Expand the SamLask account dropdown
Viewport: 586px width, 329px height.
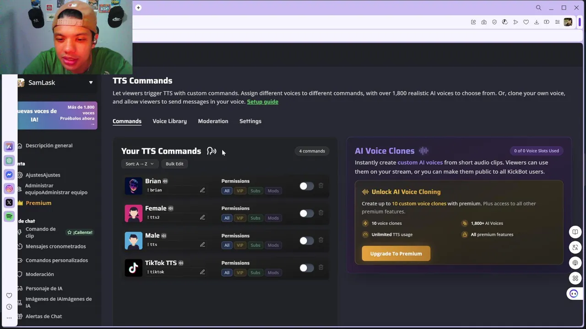91,83
